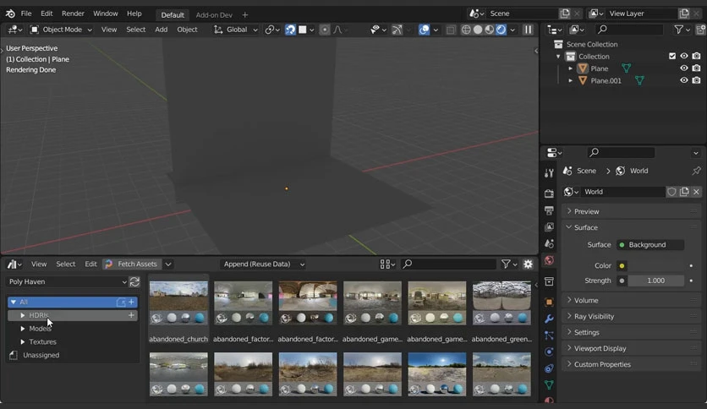The image size is (707, 409).
Task: Click the outliner search field
Action: [x=628, y=30]
